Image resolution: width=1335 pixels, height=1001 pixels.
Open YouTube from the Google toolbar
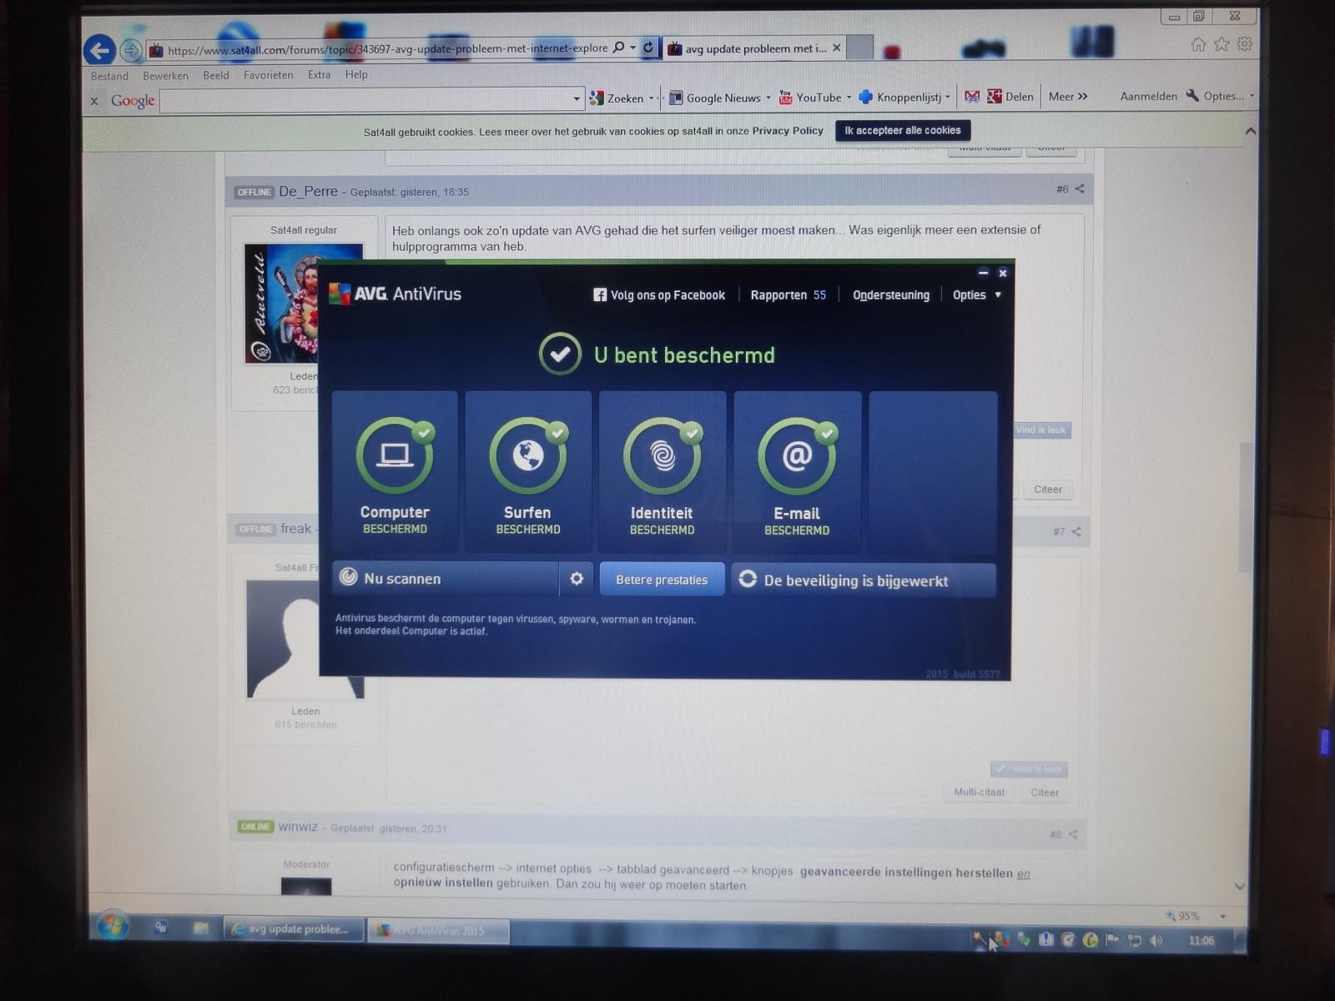click(810, 98)
